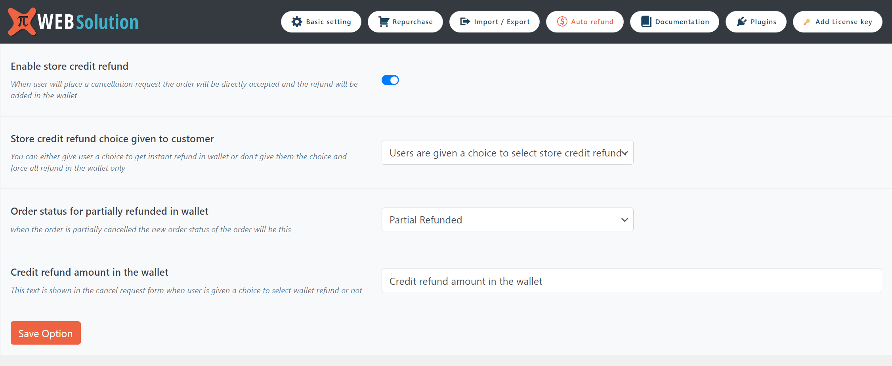The image size is (892, 366).
Task: Click the Add License key text label
Action: [x=844, y=22]
